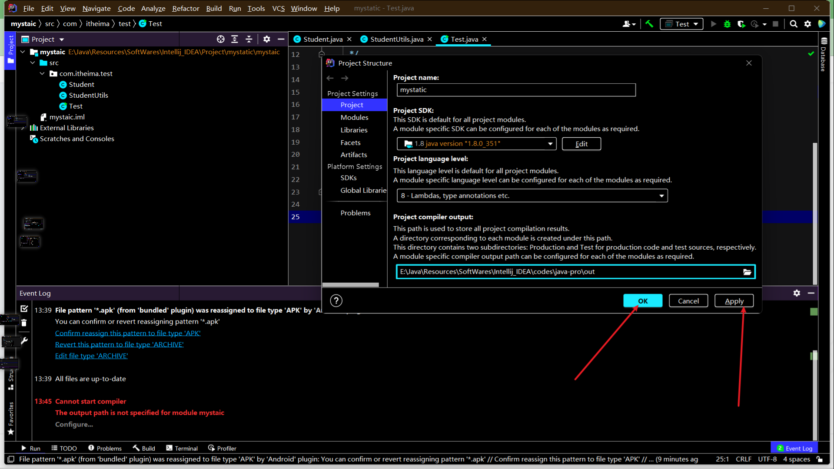Open the Analyze menu

[x=153, y=8]
